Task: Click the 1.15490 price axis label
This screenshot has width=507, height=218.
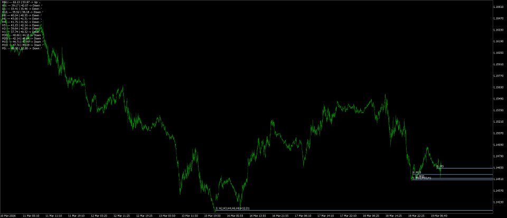Action: click(498, 99)
